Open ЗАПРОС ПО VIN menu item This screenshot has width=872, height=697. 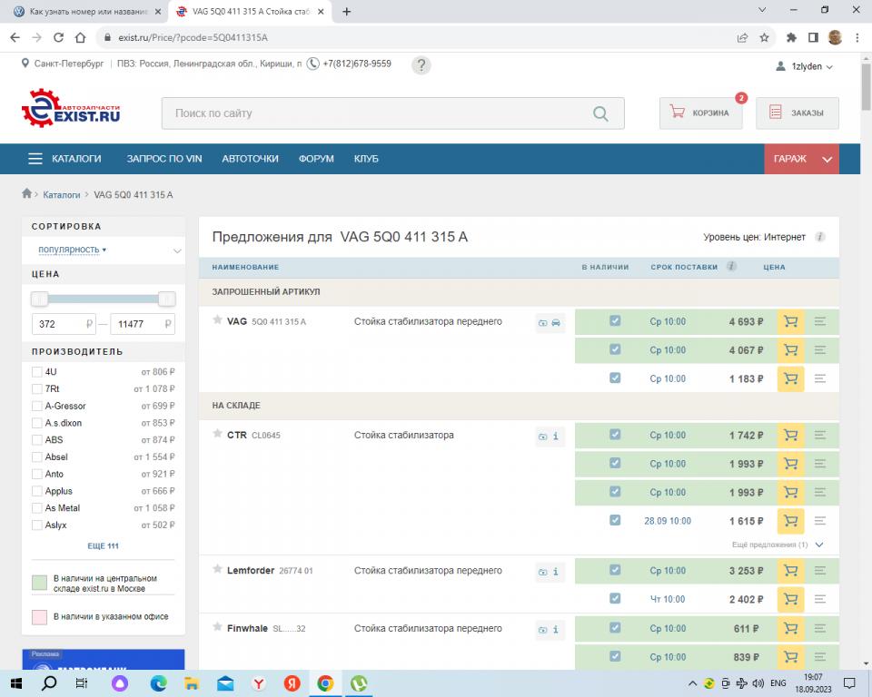(x=164, y=159)
